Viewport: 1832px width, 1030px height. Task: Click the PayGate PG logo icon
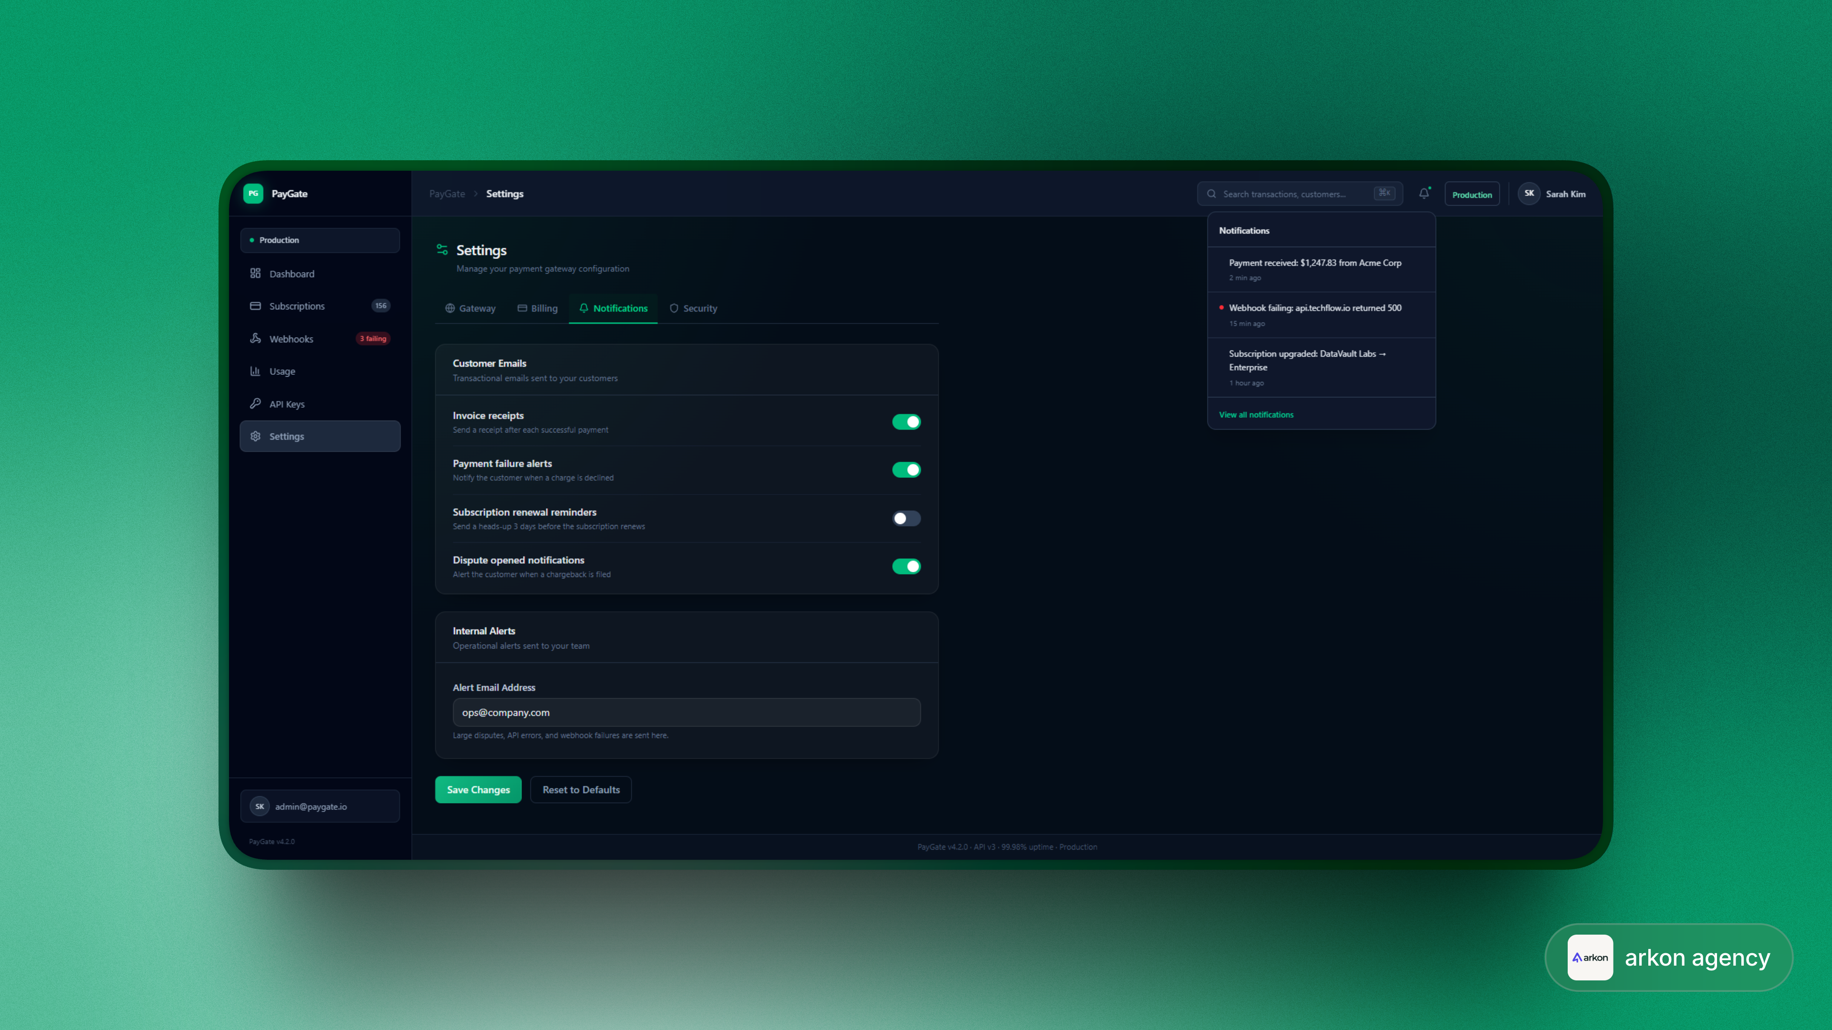[x=253, y=193]
